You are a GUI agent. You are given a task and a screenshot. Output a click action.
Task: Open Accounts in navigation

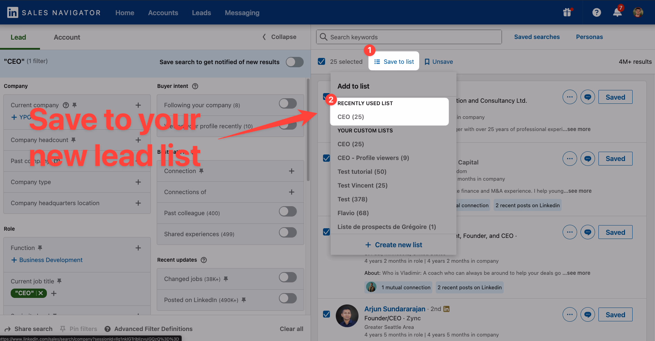pos(163,13)
